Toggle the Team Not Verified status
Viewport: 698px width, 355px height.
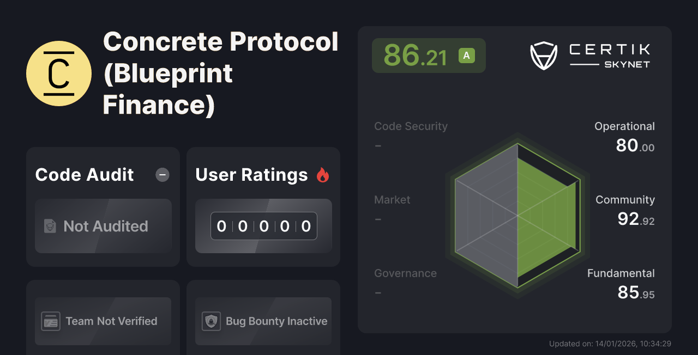[x=103, y=321]
